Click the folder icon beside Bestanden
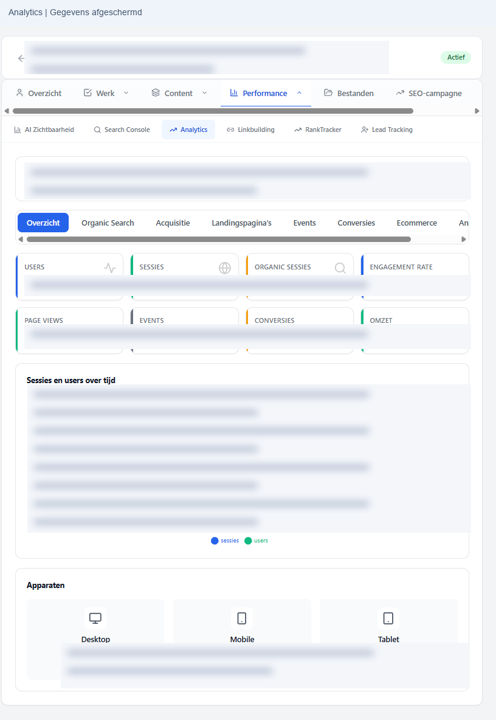The width and height of the screenshot is (496, 720). point(328,93)
